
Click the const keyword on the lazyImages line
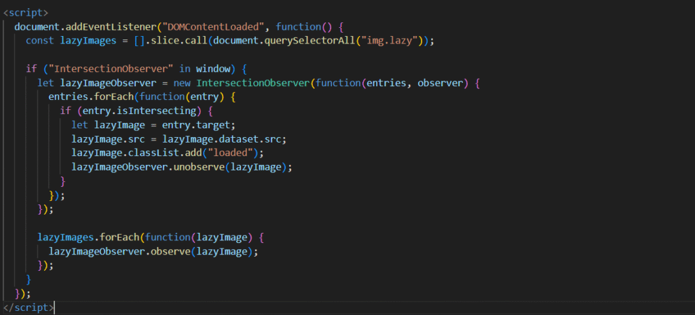pyautogui.click(x=40, y=40)
